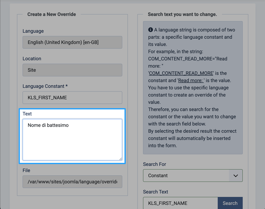Click the underlined COM_CONTENT_READ_MORE text
Viewport: 265px width, 209px height.
181,73
